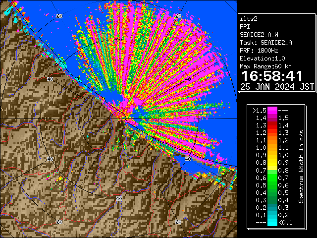Viewport: 317px width, 238px height.
Task: Click the "PPI" scan type label
Action: [x=245, y=27]
